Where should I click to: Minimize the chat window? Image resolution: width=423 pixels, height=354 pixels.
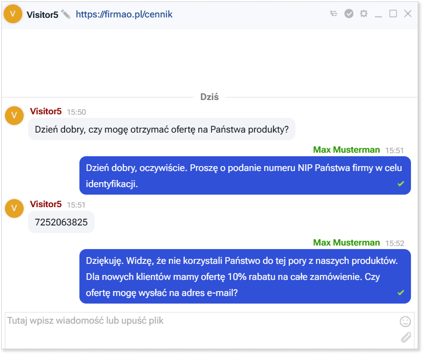coord(378,14)
